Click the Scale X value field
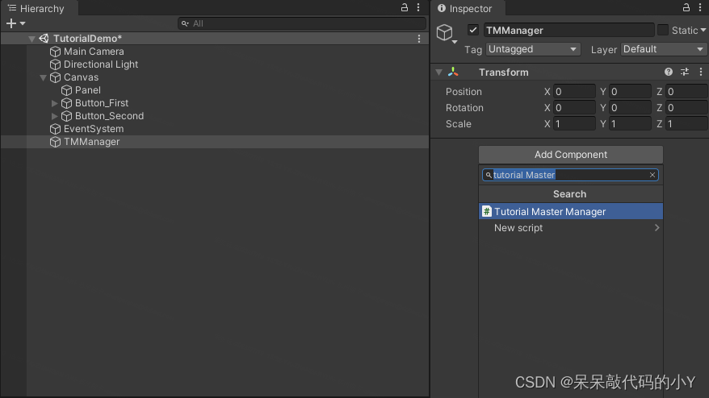Screen dimensions: 709x398 point(574,123)
